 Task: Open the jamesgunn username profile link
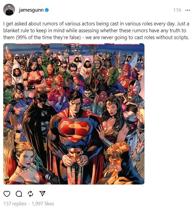click(31, 10)
